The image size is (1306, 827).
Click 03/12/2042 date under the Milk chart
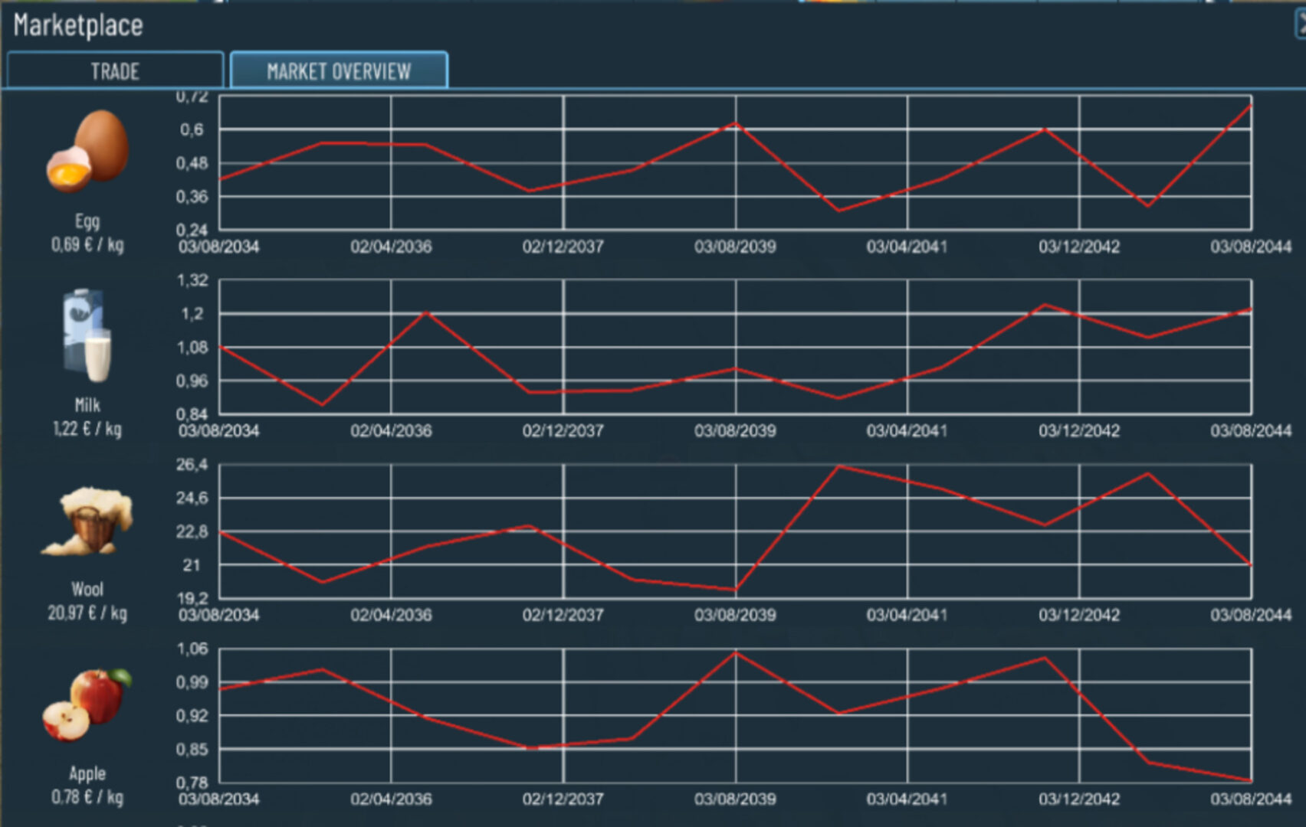coord(1078,430)
